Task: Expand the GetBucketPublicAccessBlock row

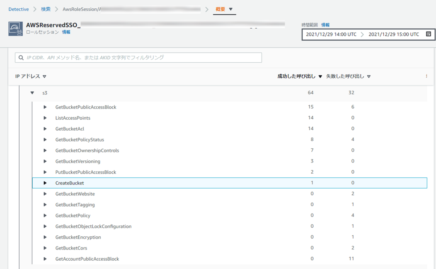Action: [45, 107]
